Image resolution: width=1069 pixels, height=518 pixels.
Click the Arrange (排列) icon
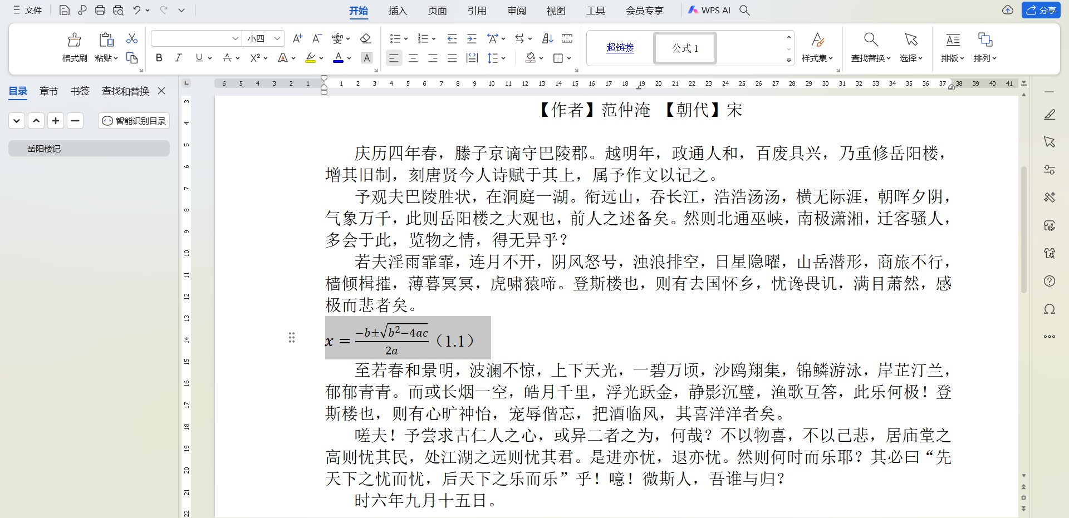pyautogui.click(x=985, y=40)
